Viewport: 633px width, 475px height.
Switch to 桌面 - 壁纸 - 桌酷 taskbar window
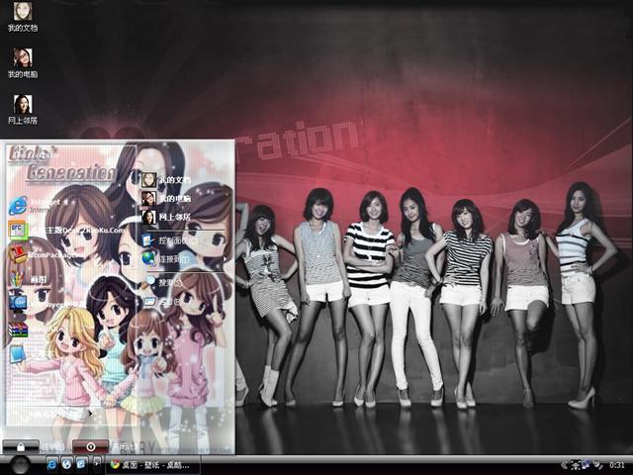153,465
